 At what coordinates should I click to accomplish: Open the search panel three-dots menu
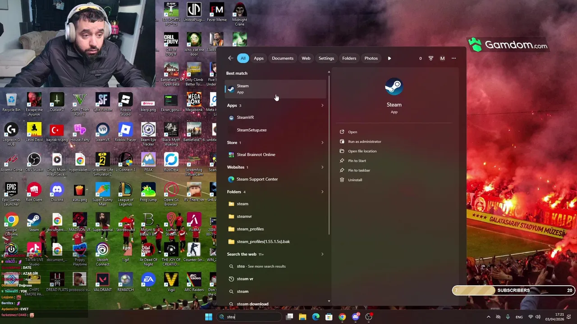(x=454, y=58)
